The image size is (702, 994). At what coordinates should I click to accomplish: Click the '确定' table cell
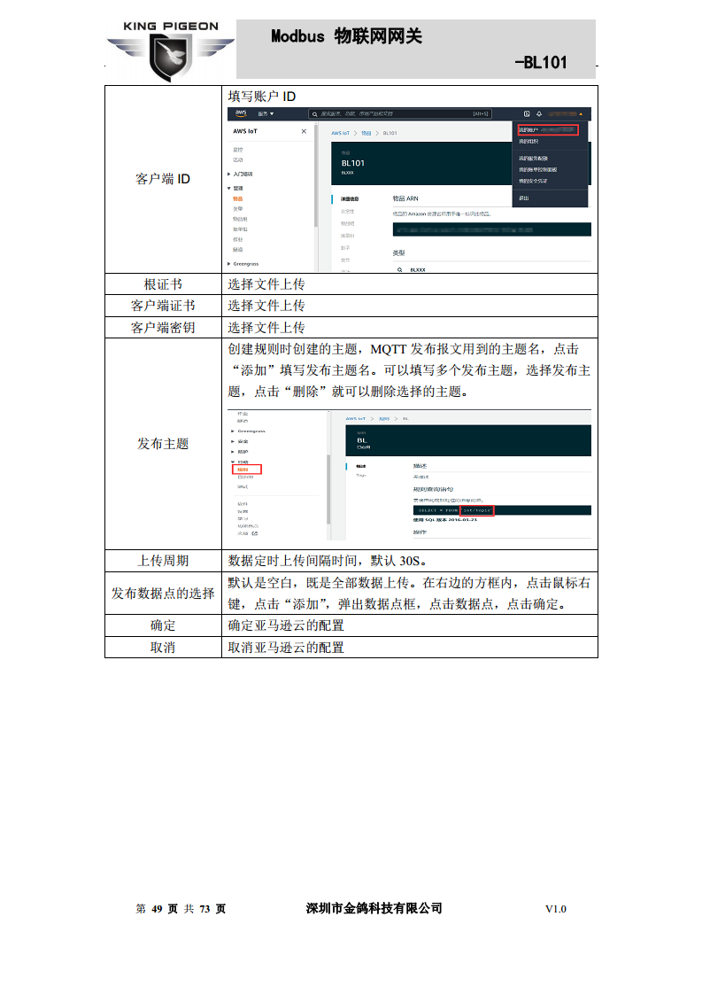coord(163,625)
